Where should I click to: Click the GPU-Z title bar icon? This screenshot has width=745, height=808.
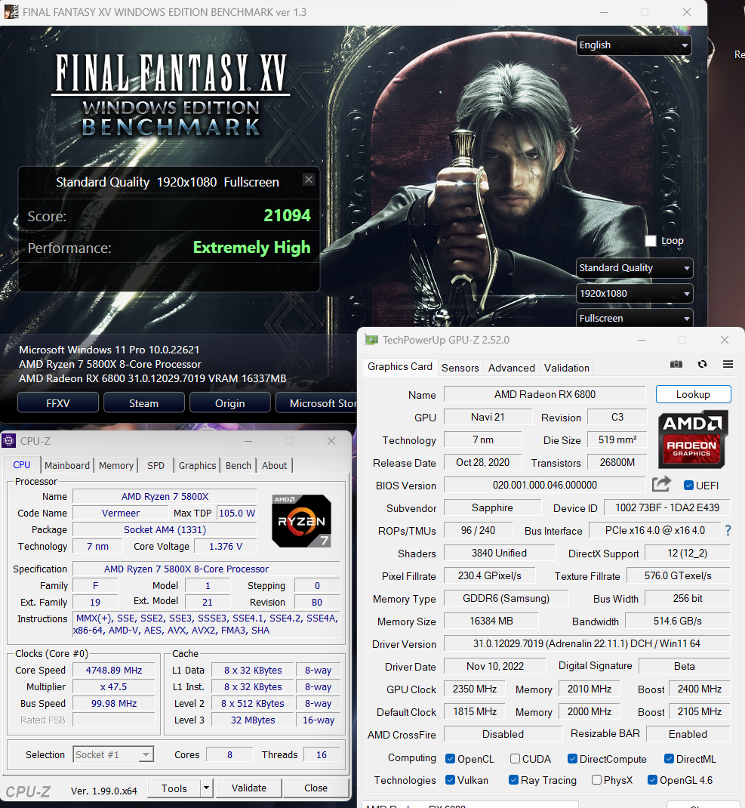coord(371,340)
